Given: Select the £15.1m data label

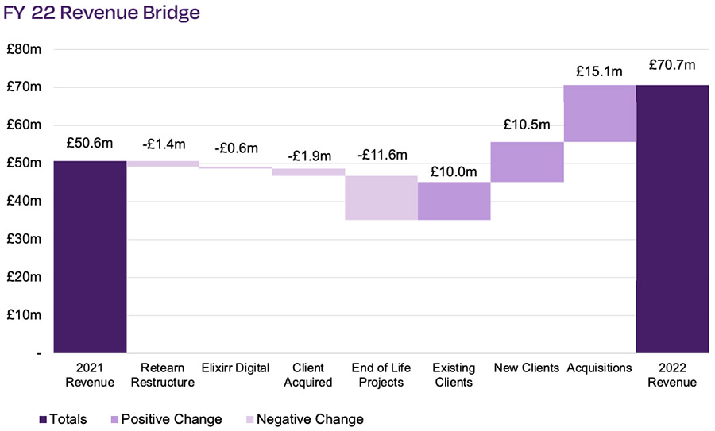Looking at the screenshot, I should [x=599, y=71].
